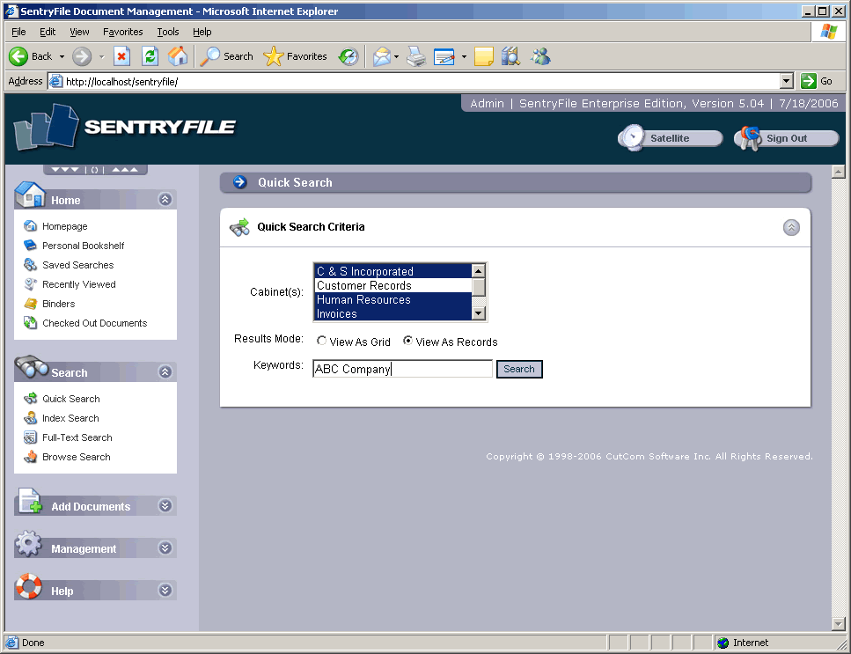Open the Tools menu
The height and width of the screenshot is (654, 851).
167,32
